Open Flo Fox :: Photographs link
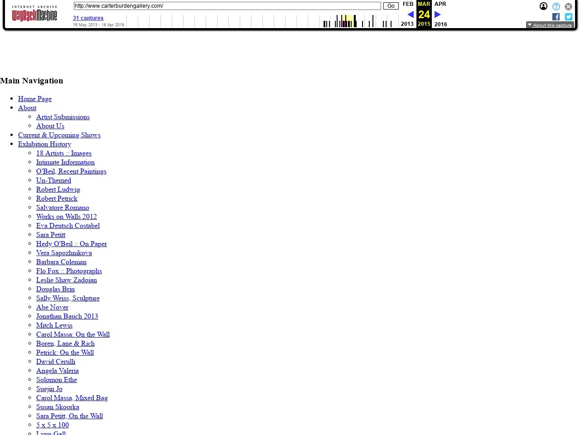 (x=69, y=271)
